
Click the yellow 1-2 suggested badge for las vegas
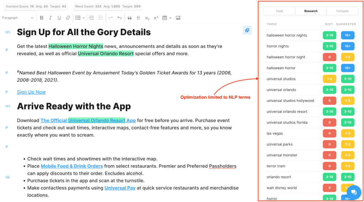click(348, 133)
